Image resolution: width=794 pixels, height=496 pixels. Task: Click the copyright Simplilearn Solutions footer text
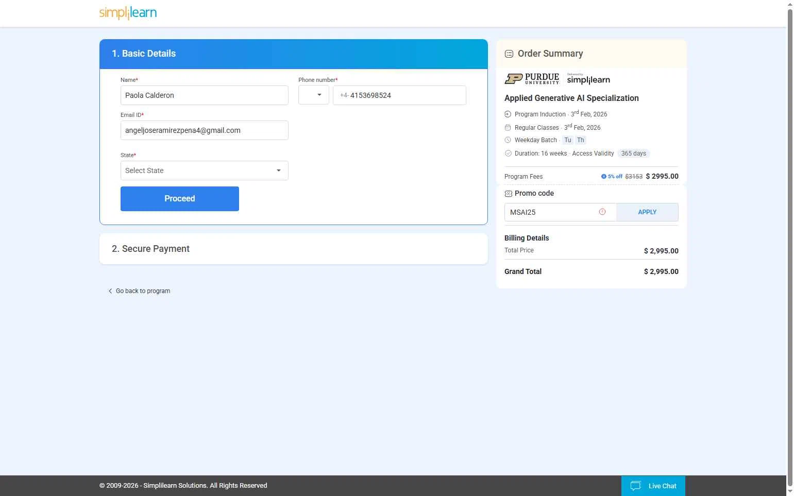pos(183,486)
